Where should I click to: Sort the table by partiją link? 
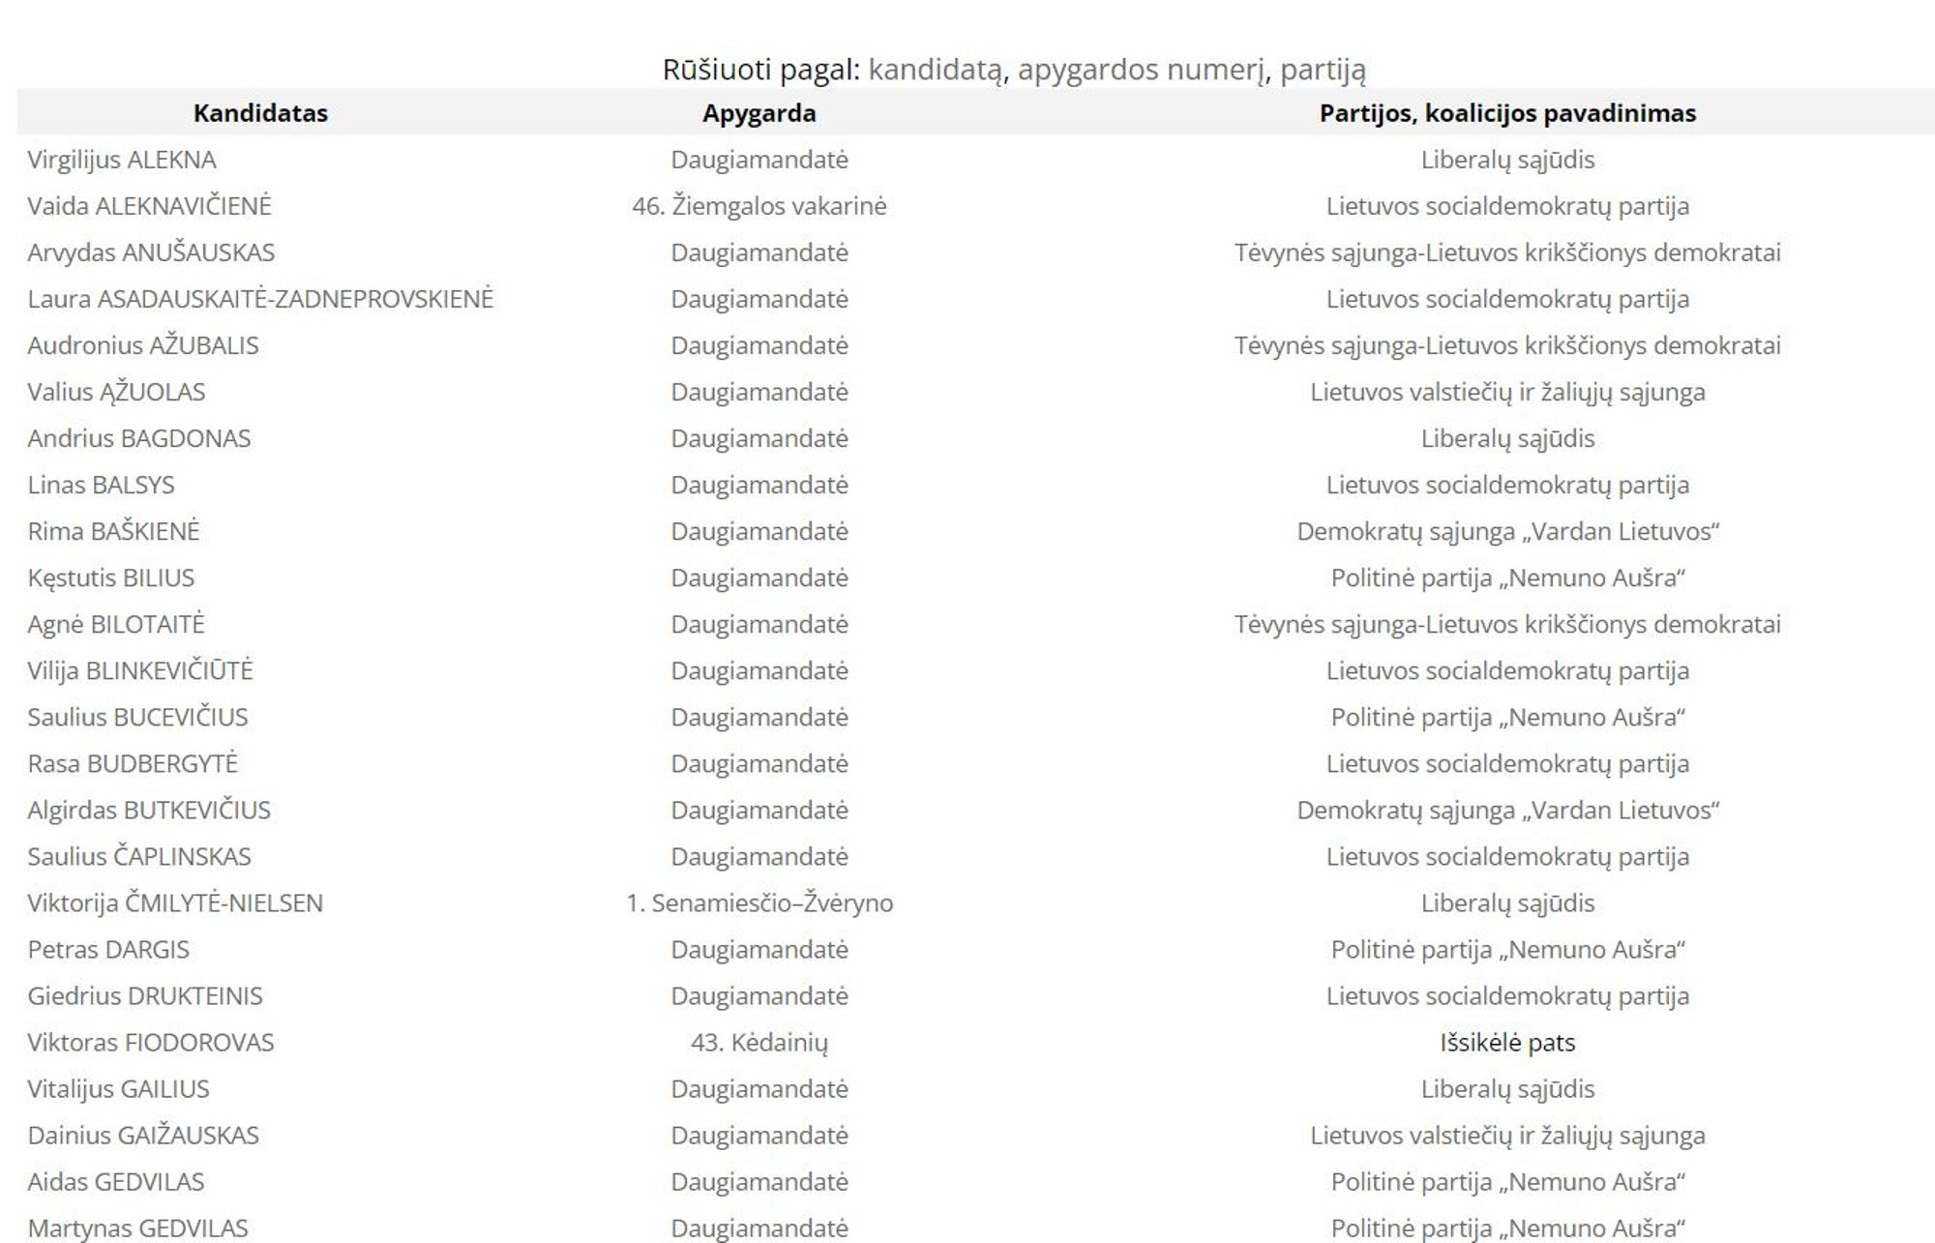click(x=1324, y=70)
